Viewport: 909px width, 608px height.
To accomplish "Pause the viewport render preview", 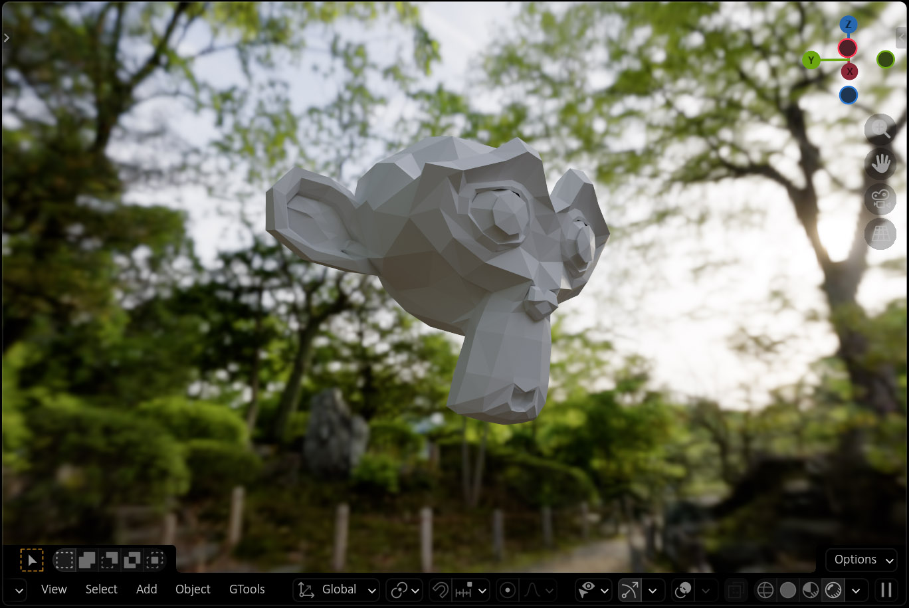I will point(886,589).
